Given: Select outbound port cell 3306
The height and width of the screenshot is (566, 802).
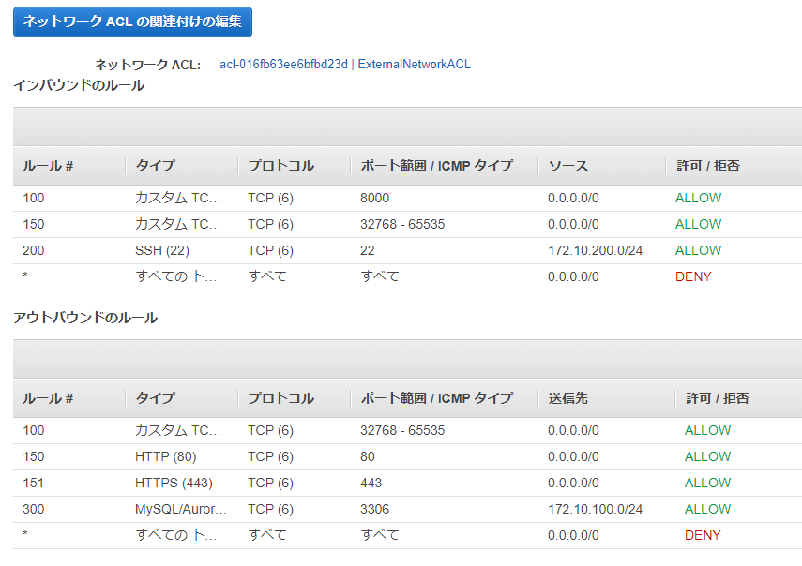Looking at the screenshot, I should click(374, 509).
